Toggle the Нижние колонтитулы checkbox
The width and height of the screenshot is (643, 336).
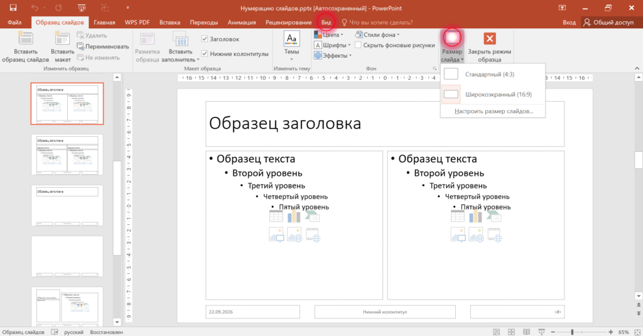coord(205,54)
